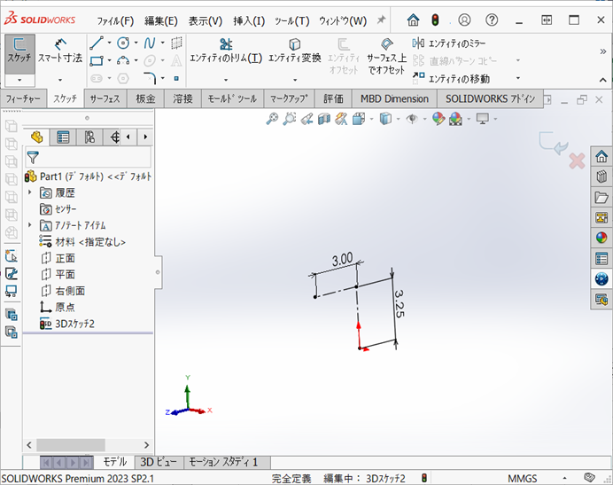Select the Trim Entities (エンティティのトリム) tool
The width and height of the screenshot is (613, 485).
tap(225, 50)
